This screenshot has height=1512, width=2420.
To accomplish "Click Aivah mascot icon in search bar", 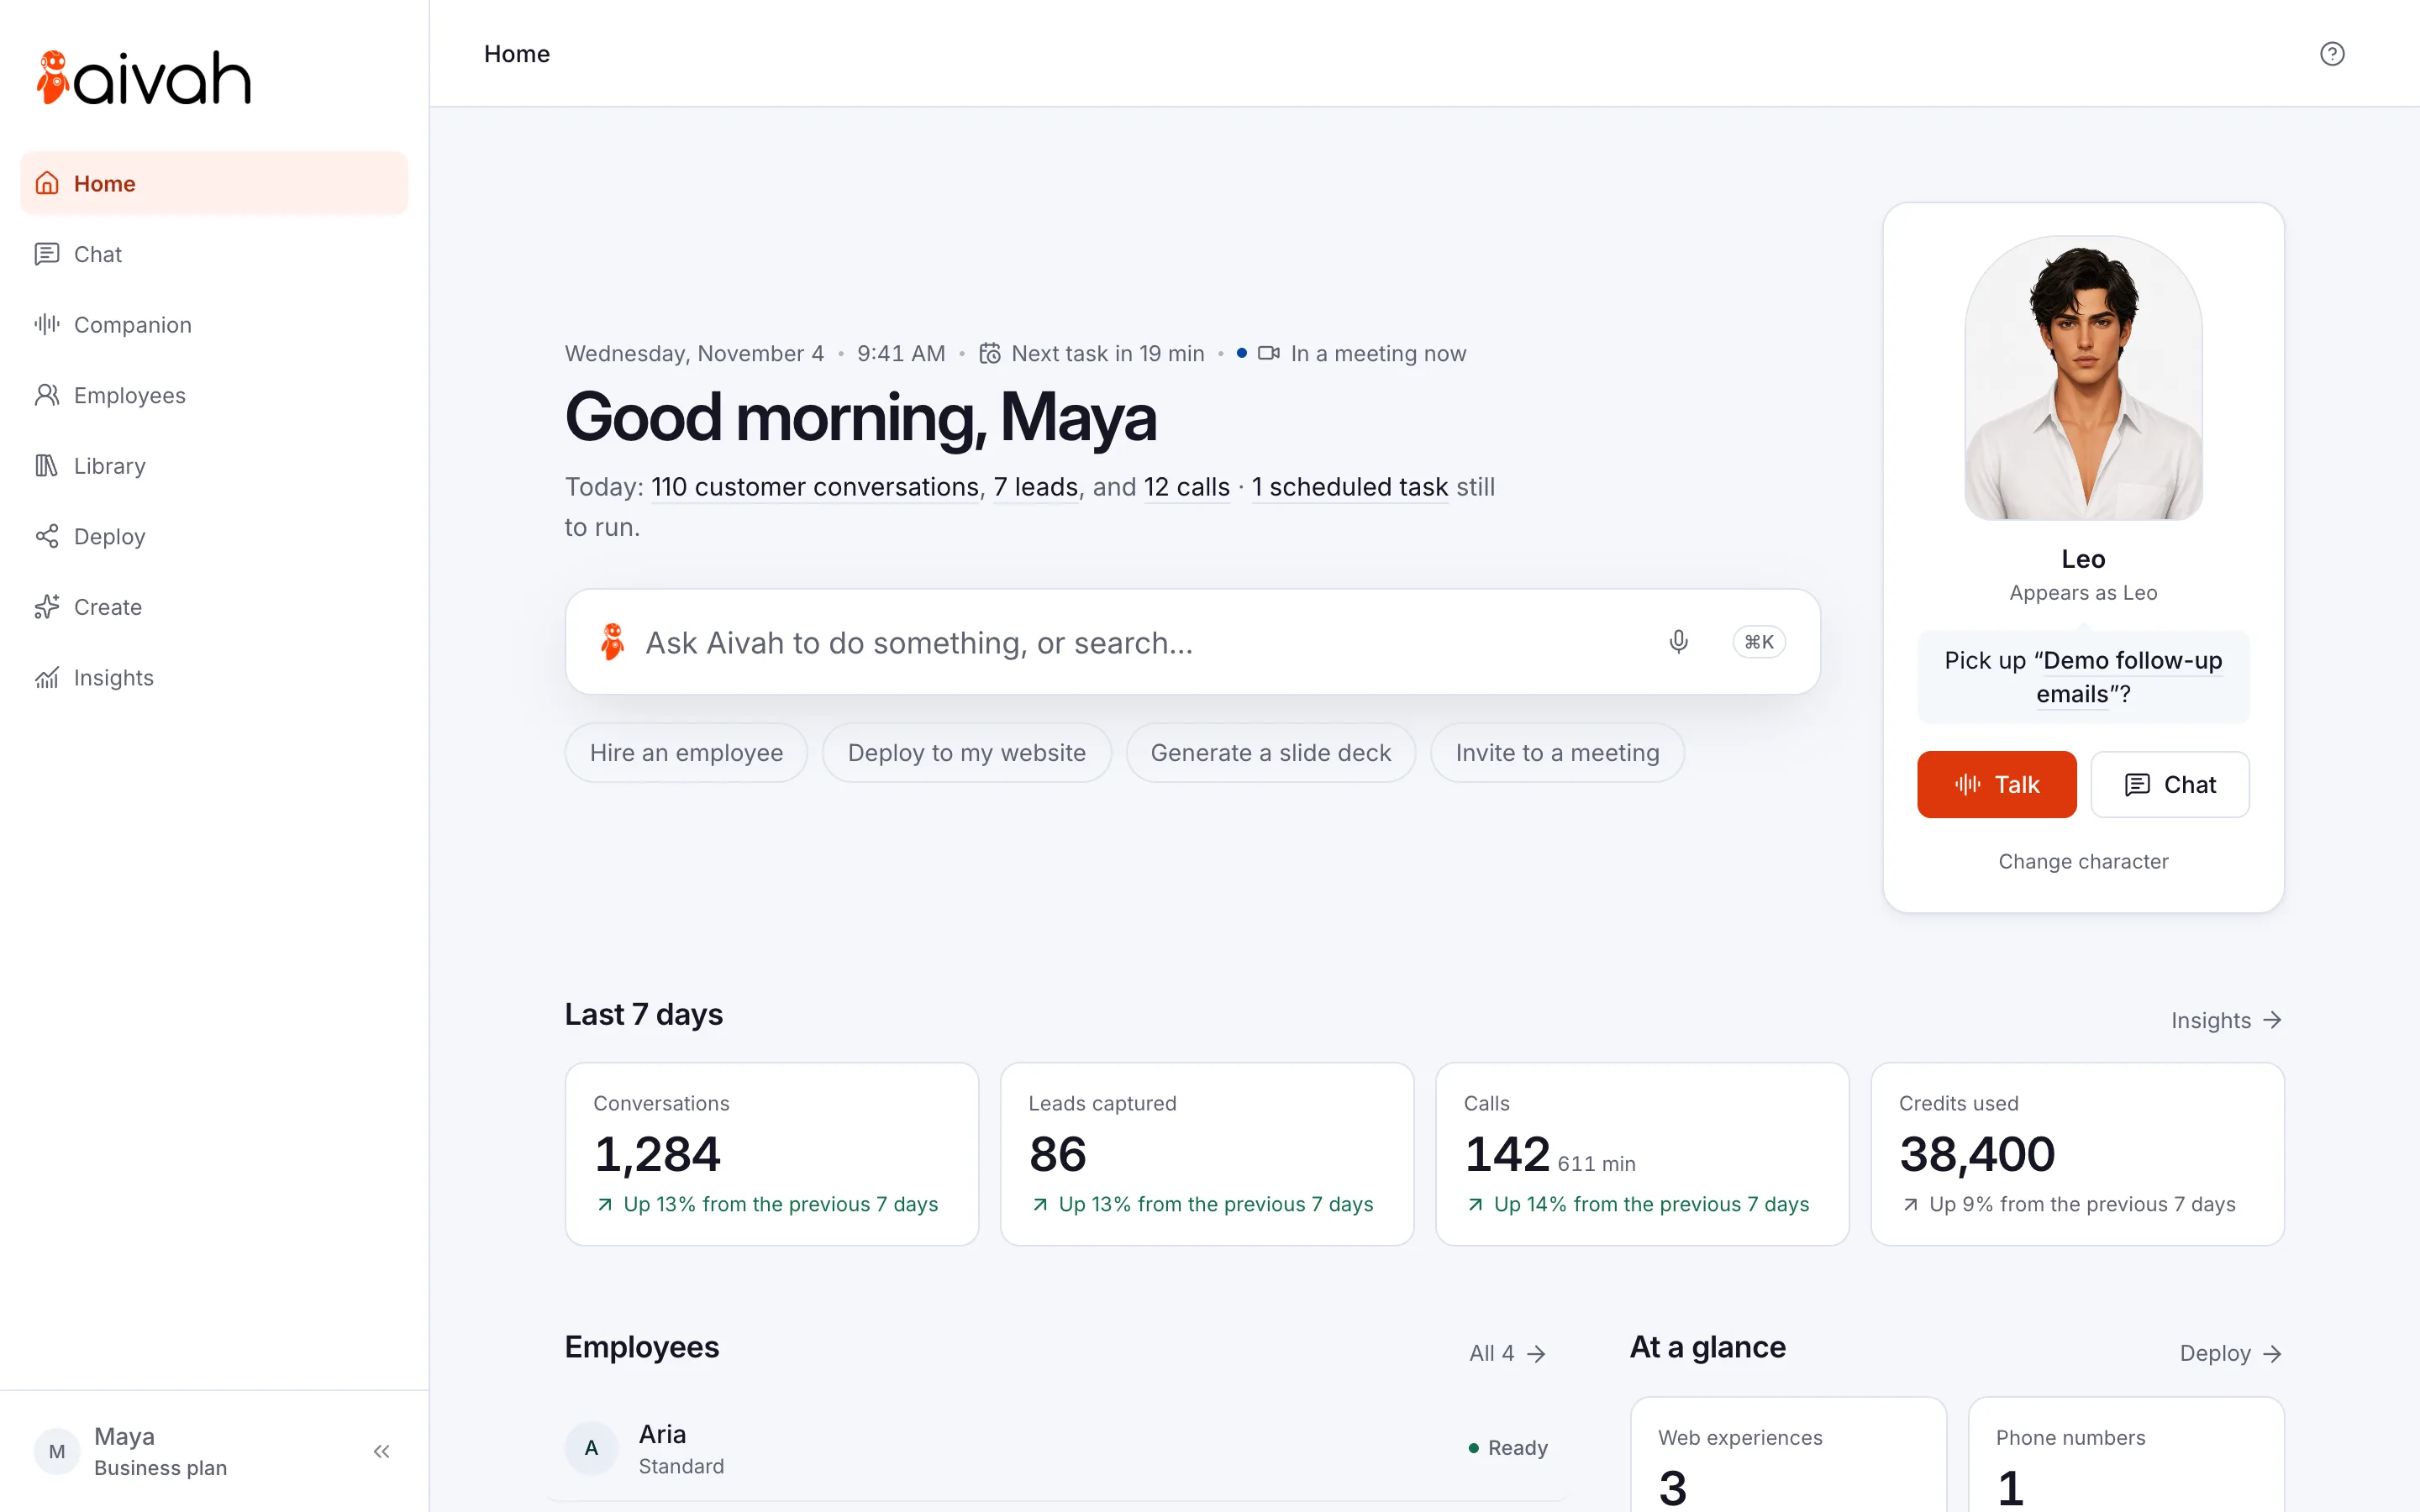I will pyautogui.click(x=612, y=642).
